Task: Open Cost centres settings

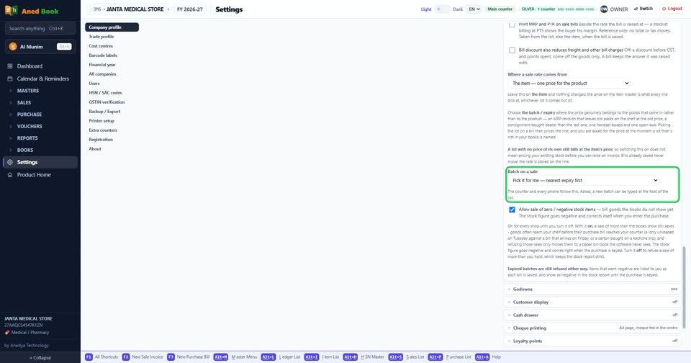Action: (x=112, y=46)
